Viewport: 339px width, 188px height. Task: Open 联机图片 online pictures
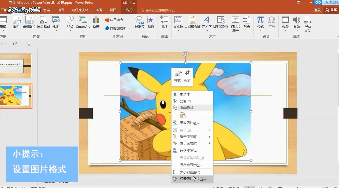click(29, 22)
